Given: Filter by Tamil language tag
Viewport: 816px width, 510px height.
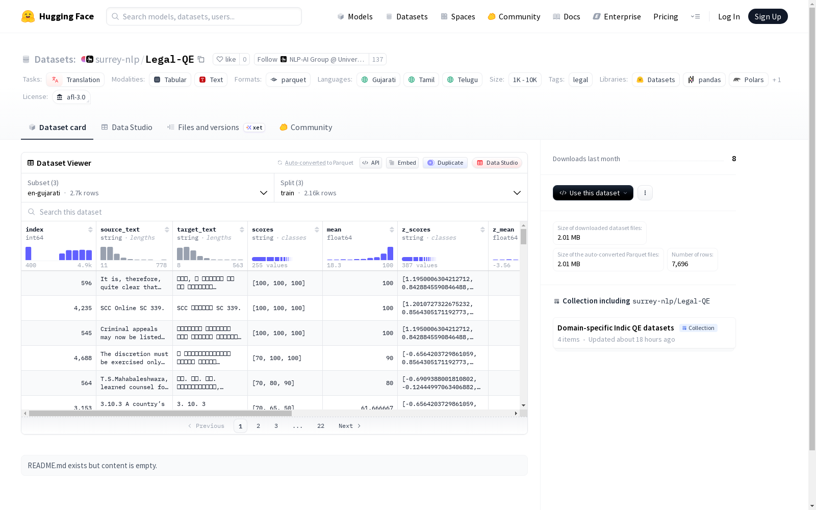Looking at the screenshot, I should (421, 80).
